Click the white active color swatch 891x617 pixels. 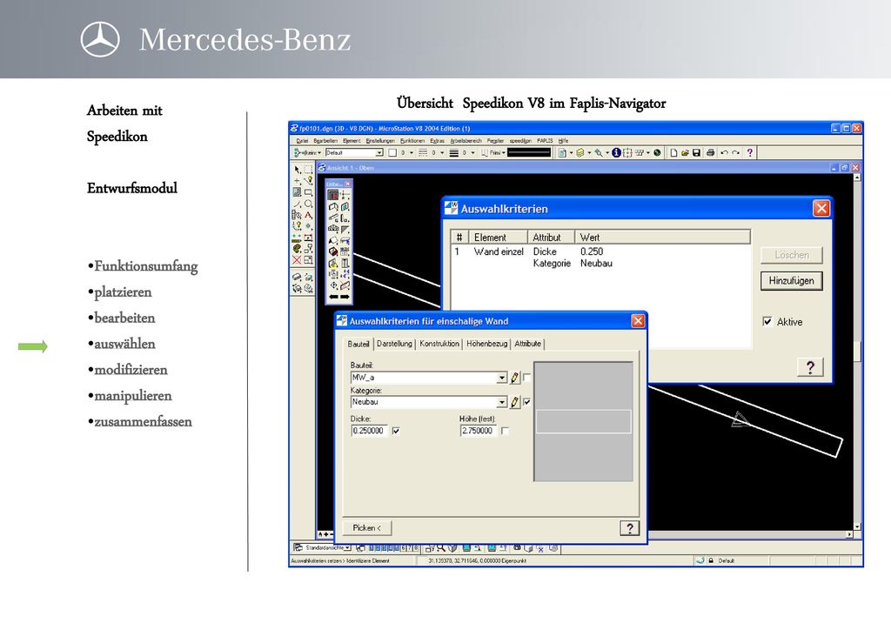coord(392,153)
